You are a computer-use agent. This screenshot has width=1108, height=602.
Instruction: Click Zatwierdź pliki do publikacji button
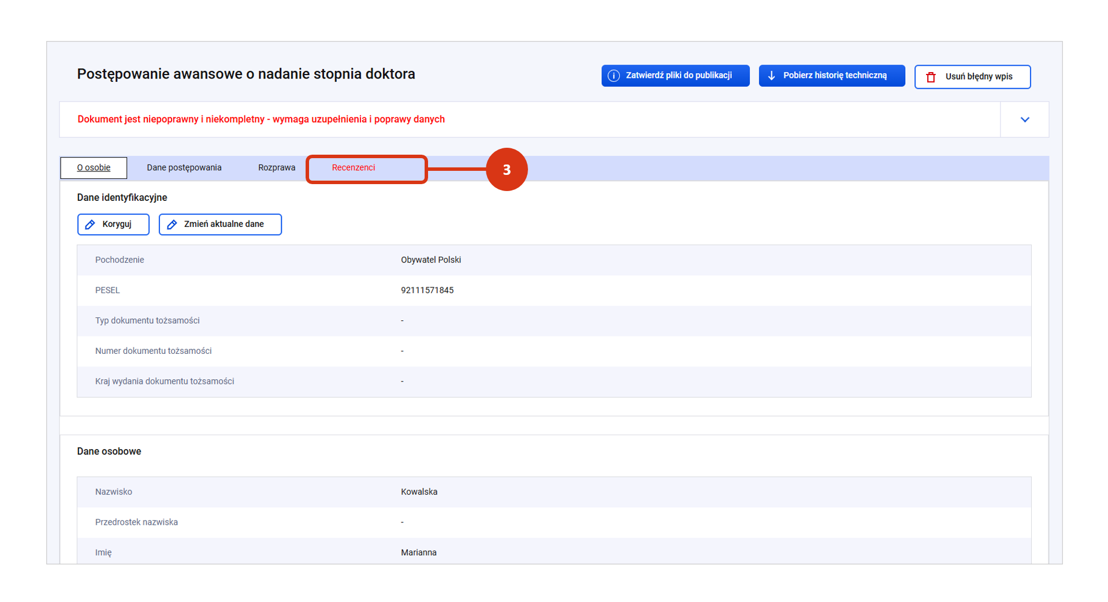[675, 76]
